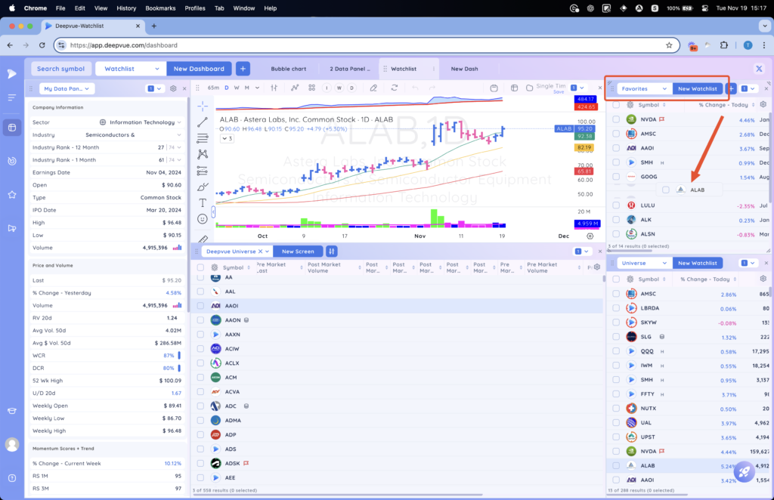Click the Chrome bookmark star icon

pyautogui.click(x=669, y=45)
